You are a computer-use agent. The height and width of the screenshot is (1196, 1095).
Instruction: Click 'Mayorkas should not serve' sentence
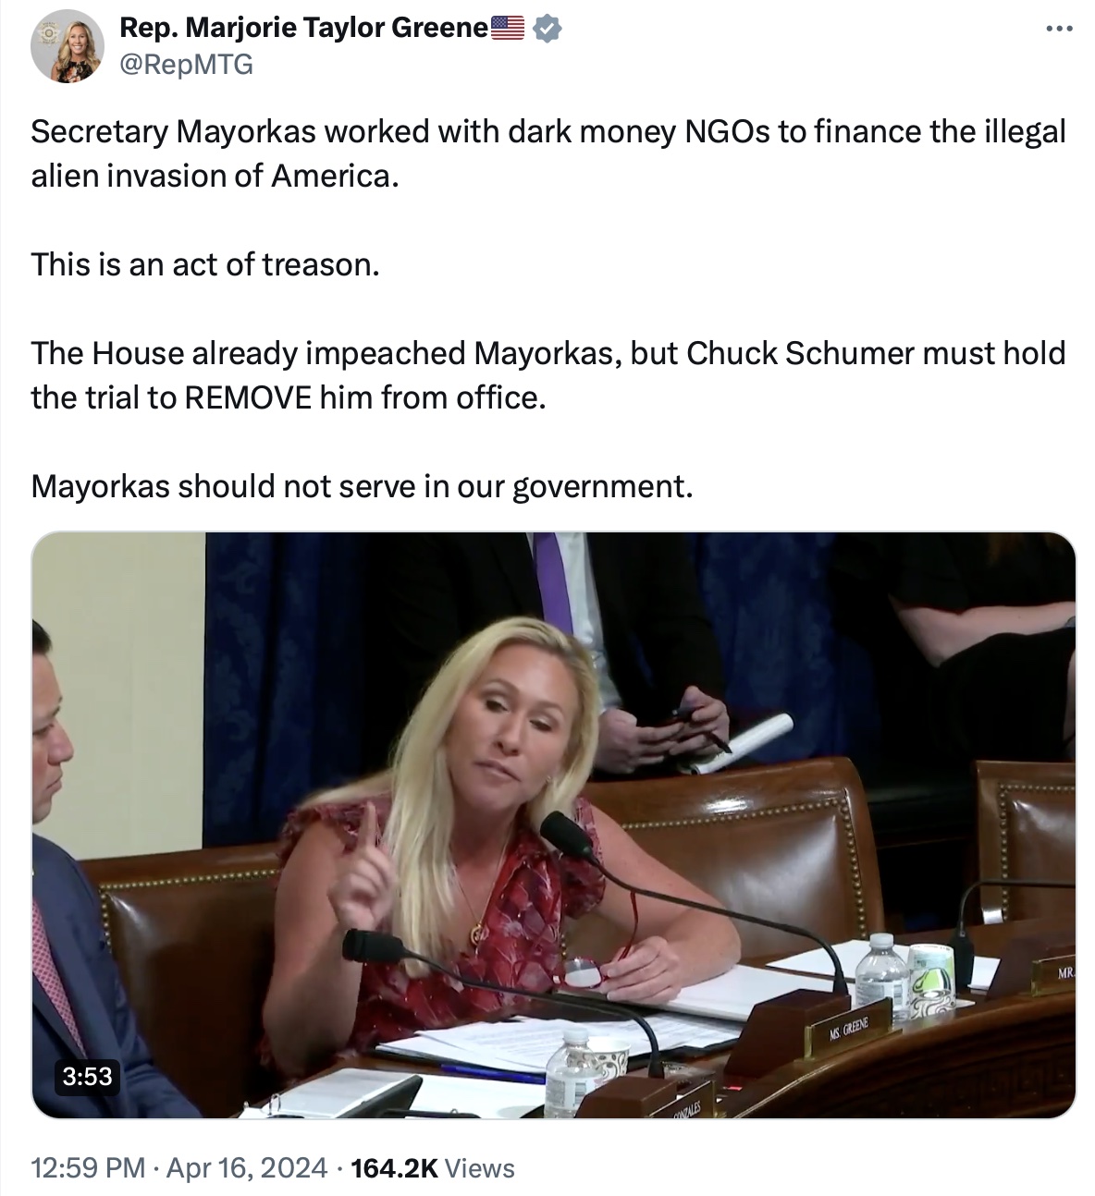pos(362,486)
